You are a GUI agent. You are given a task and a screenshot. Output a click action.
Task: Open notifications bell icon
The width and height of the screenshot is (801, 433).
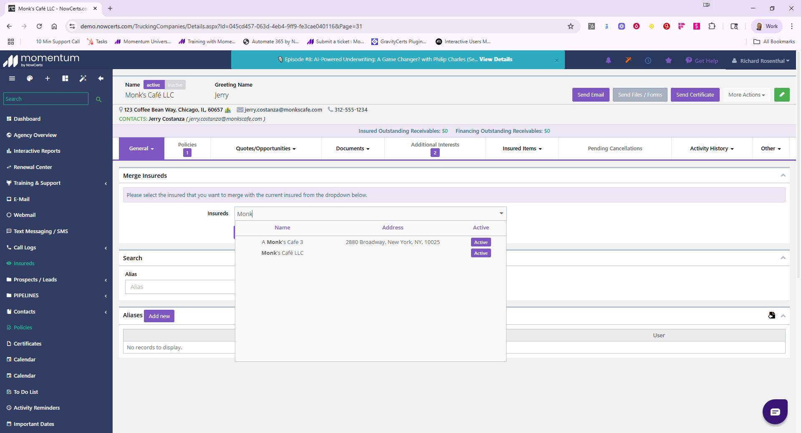pos(608,60)
